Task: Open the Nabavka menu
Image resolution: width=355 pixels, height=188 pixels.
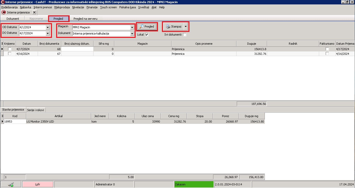Action: pyautogui.click(x=25, y=7)
